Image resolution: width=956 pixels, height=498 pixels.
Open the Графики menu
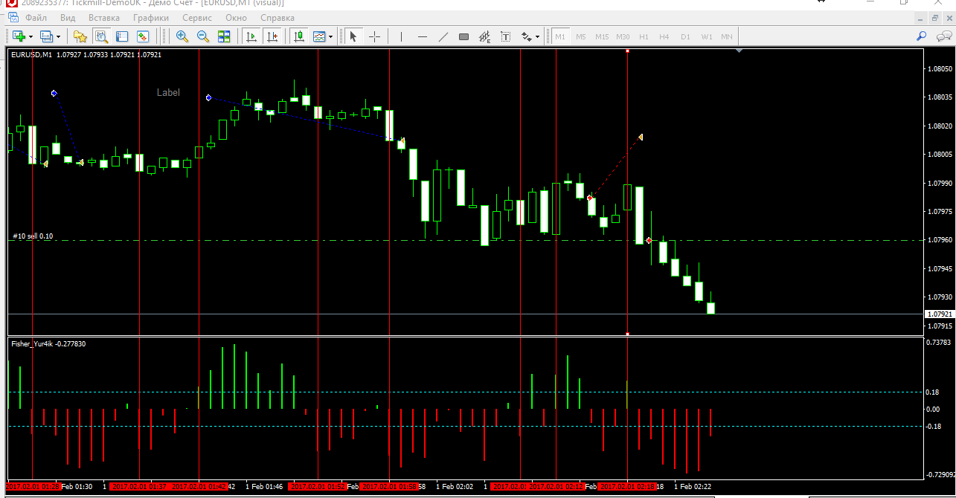(x=151, y=17)
